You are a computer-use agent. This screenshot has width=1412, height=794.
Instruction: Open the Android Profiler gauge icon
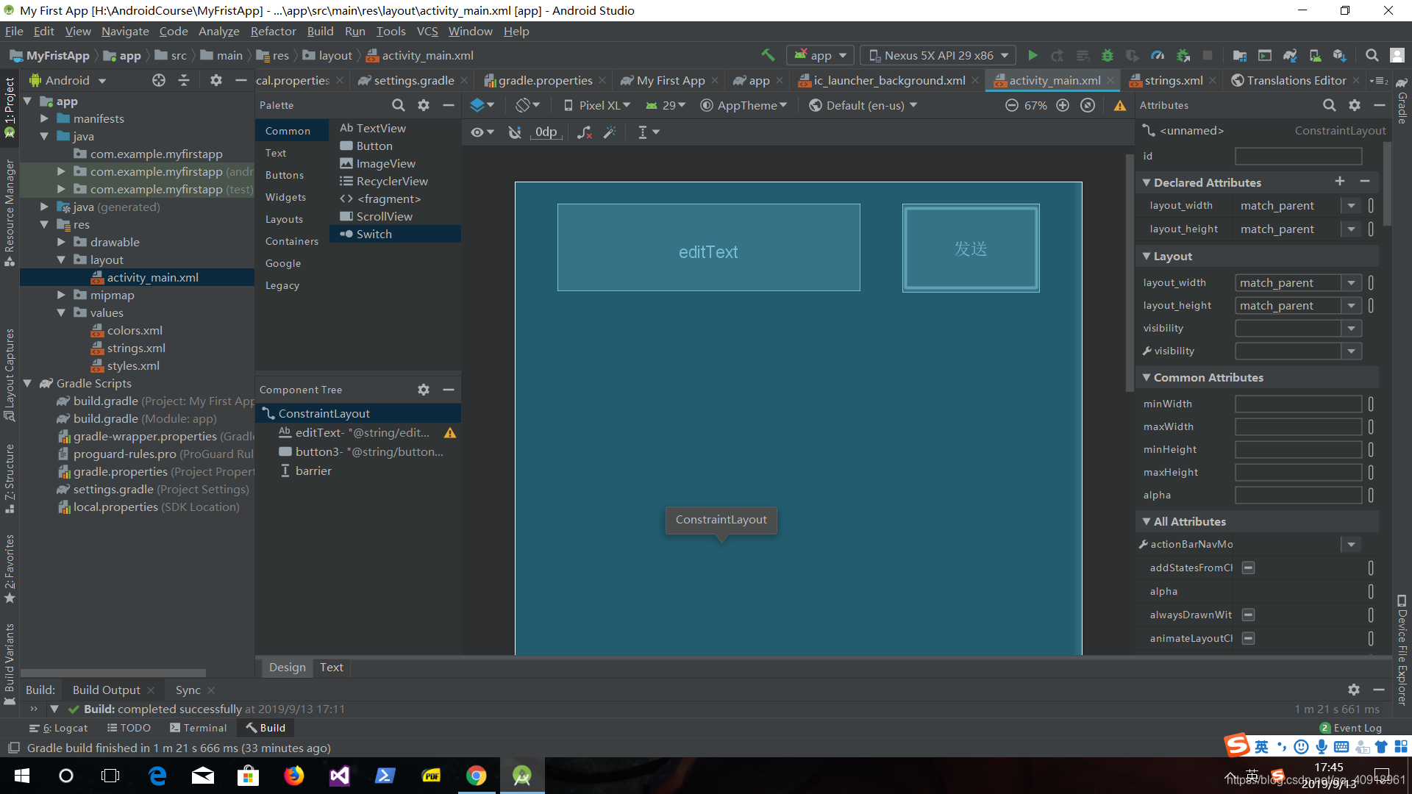(x=1158, y=55)
